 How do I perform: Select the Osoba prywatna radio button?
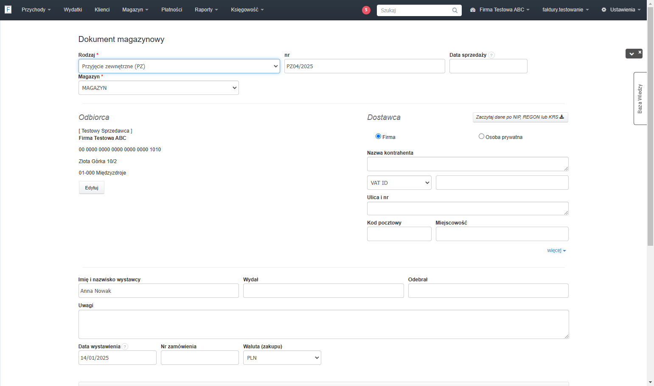481,136
